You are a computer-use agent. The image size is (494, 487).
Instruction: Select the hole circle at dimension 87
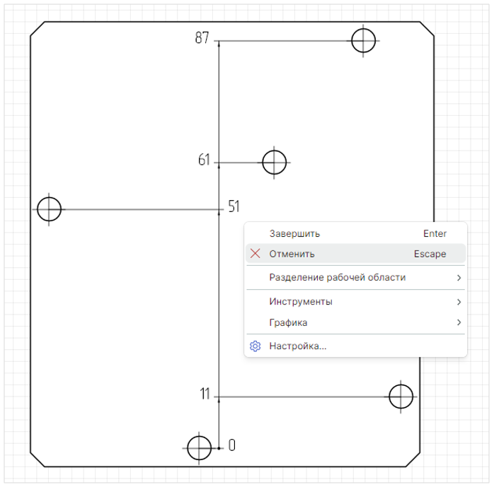(363, 41)
